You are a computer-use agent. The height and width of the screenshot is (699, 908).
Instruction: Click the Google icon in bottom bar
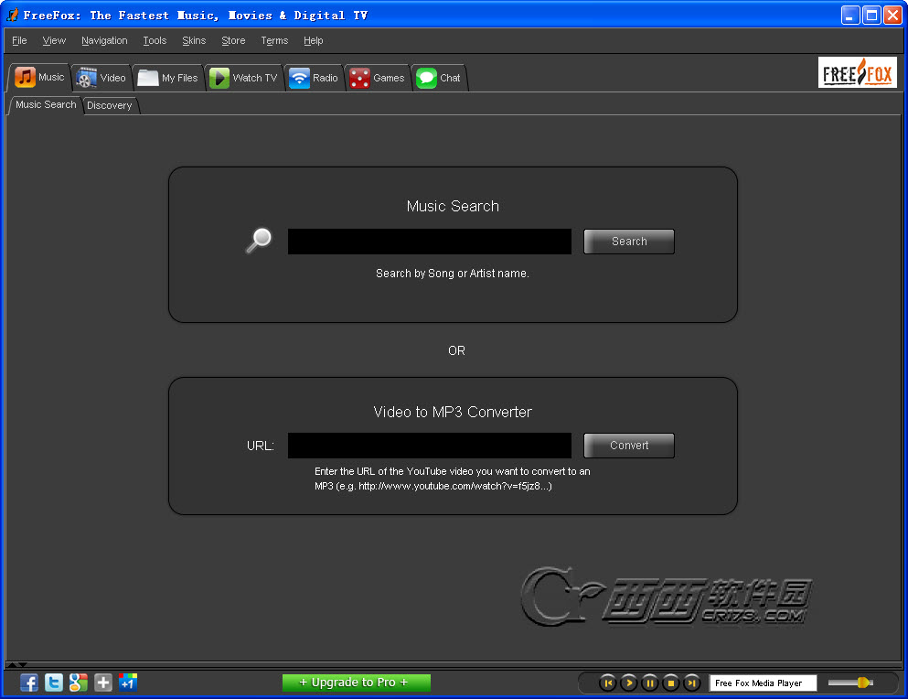click(x=78, y=683)
